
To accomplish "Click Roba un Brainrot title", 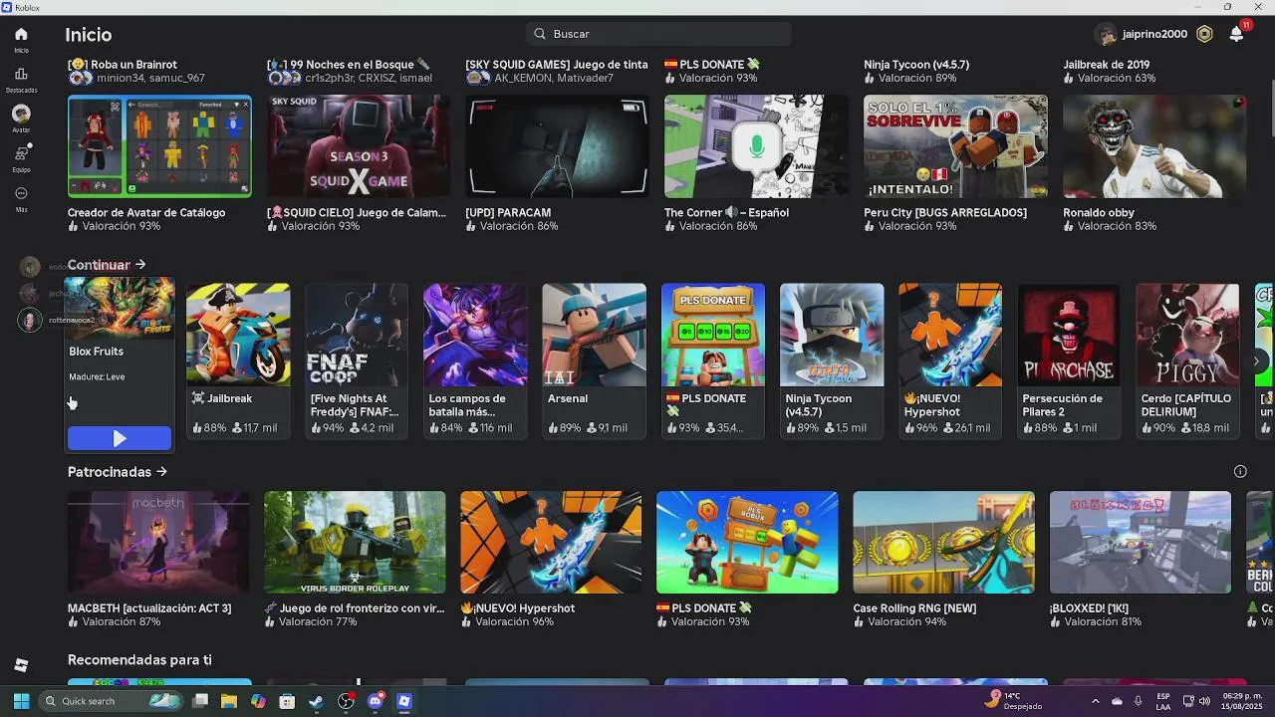I will click(x=123, y=65).
